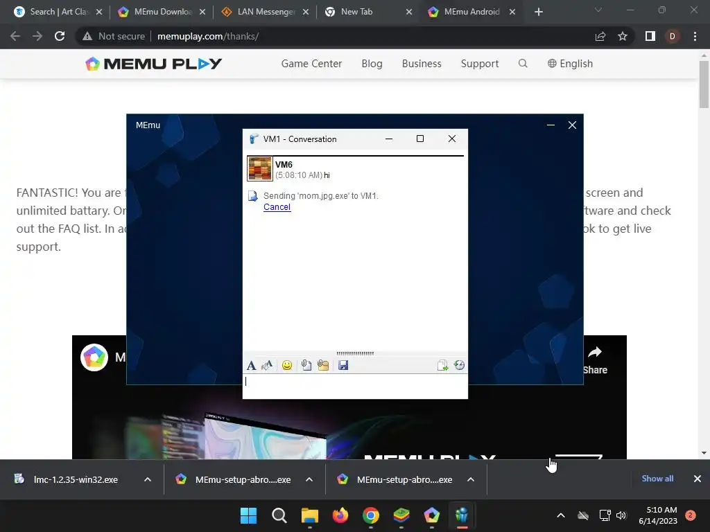Open LAN Messenger from the taskbar
The width and height of the screenshot is (710, 532).
462,515
